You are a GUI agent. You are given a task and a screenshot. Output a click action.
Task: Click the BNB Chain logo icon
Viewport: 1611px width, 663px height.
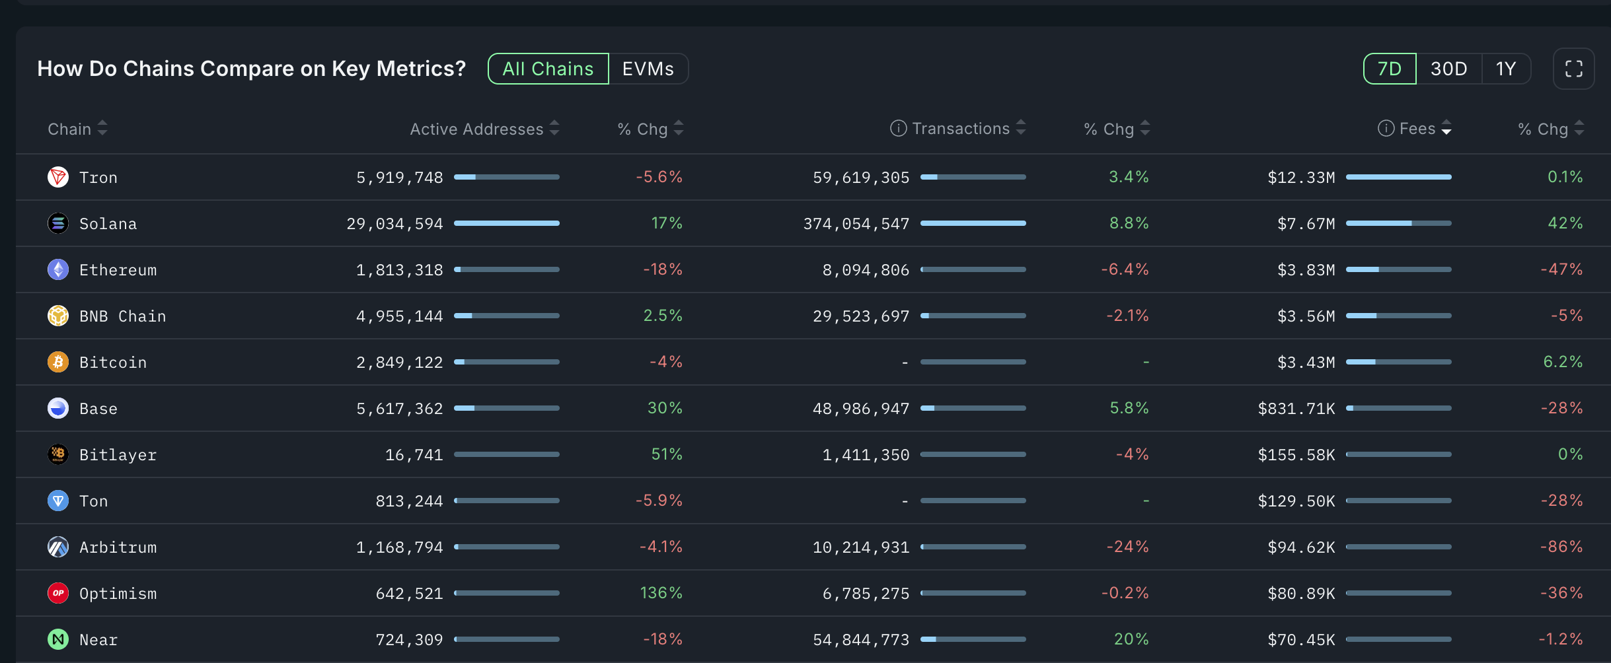[x=58, y=316]
